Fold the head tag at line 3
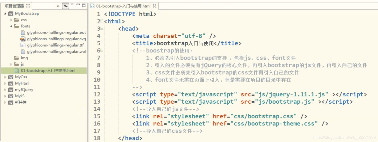This screenshot has width=378, height=142. [102, 29]
